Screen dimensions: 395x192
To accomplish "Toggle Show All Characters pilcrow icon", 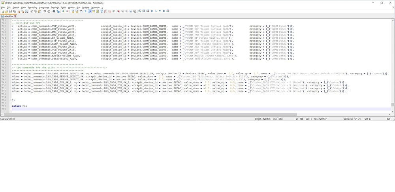I will pyautogui.click(x=86, y=11).
